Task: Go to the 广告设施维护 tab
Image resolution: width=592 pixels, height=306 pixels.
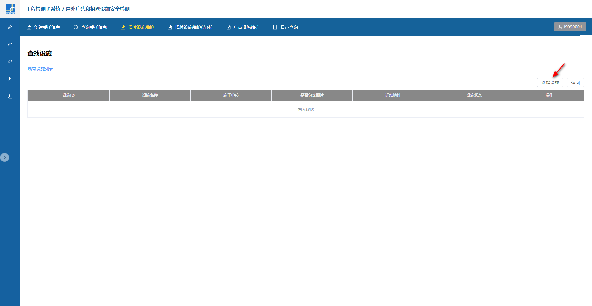Action: coord(243,27)
